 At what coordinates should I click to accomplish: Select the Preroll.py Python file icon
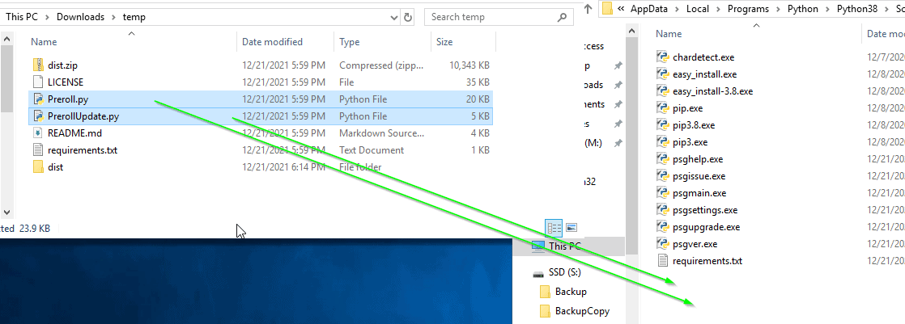pyautogui.click(x=38, y=99)
